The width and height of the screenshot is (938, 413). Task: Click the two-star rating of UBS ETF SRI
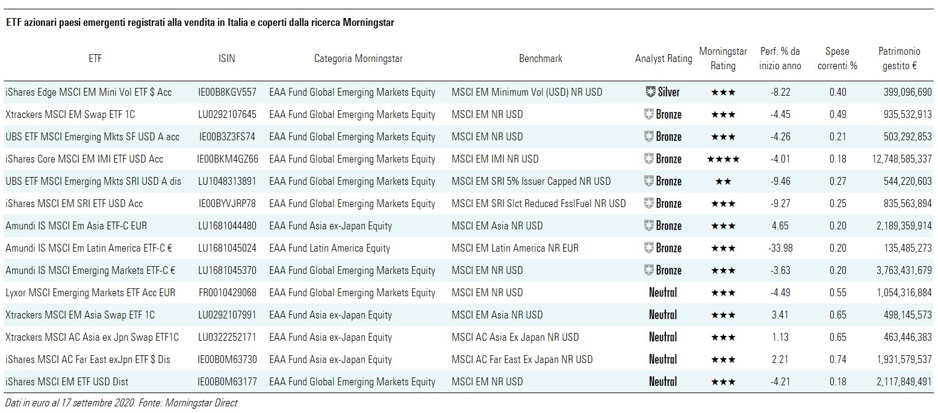[x=722, y=181]
